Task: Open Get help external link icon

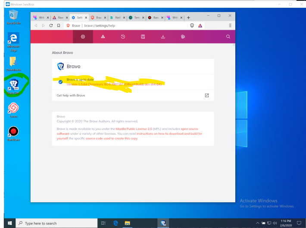Action: [x=207, y=96]
